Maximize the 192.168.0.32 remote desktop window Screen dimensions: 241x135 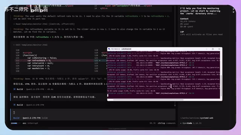tap(213, 49)
